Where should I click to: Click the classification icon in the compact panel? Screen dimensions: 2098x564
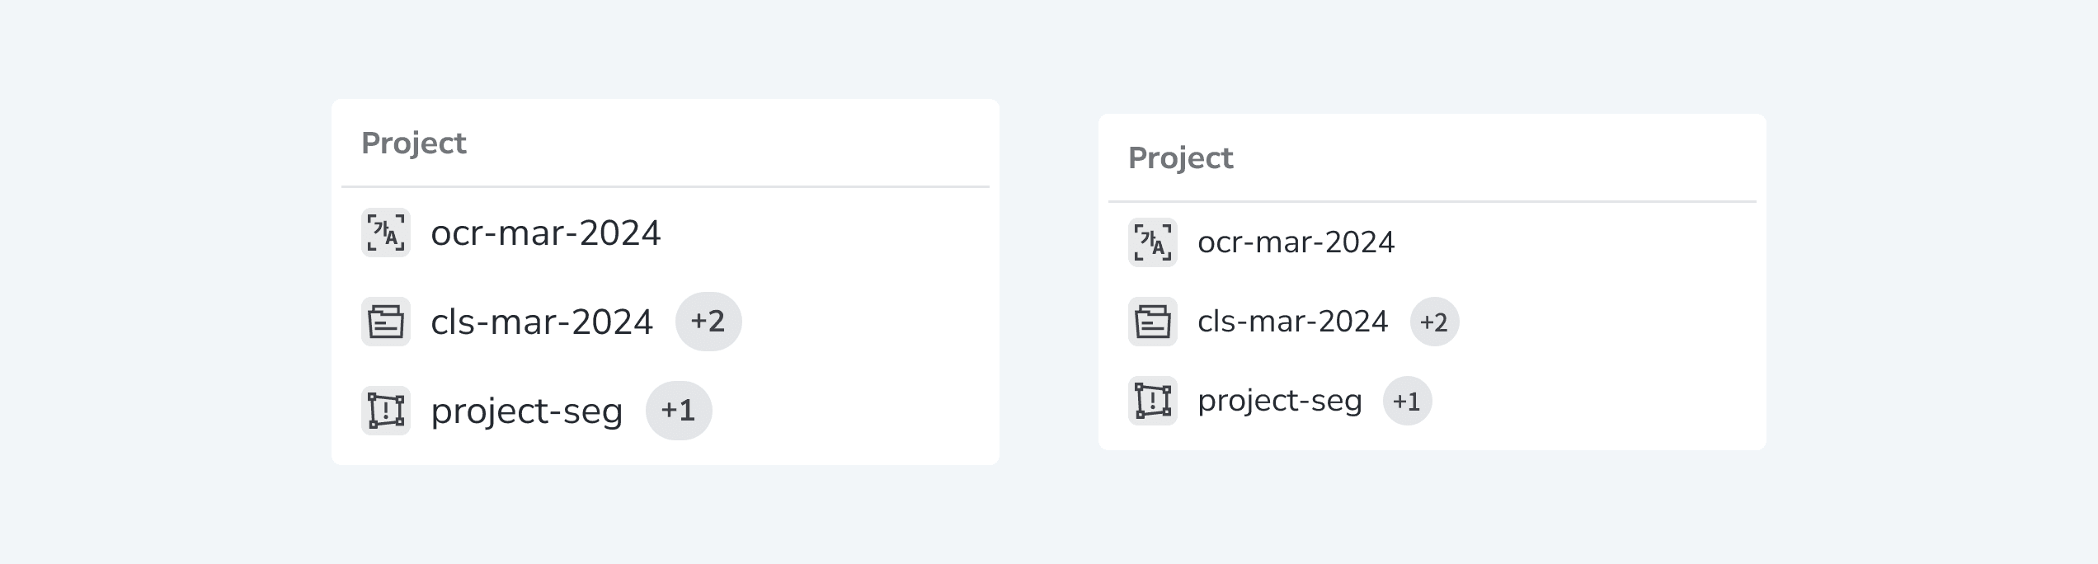1153,322
